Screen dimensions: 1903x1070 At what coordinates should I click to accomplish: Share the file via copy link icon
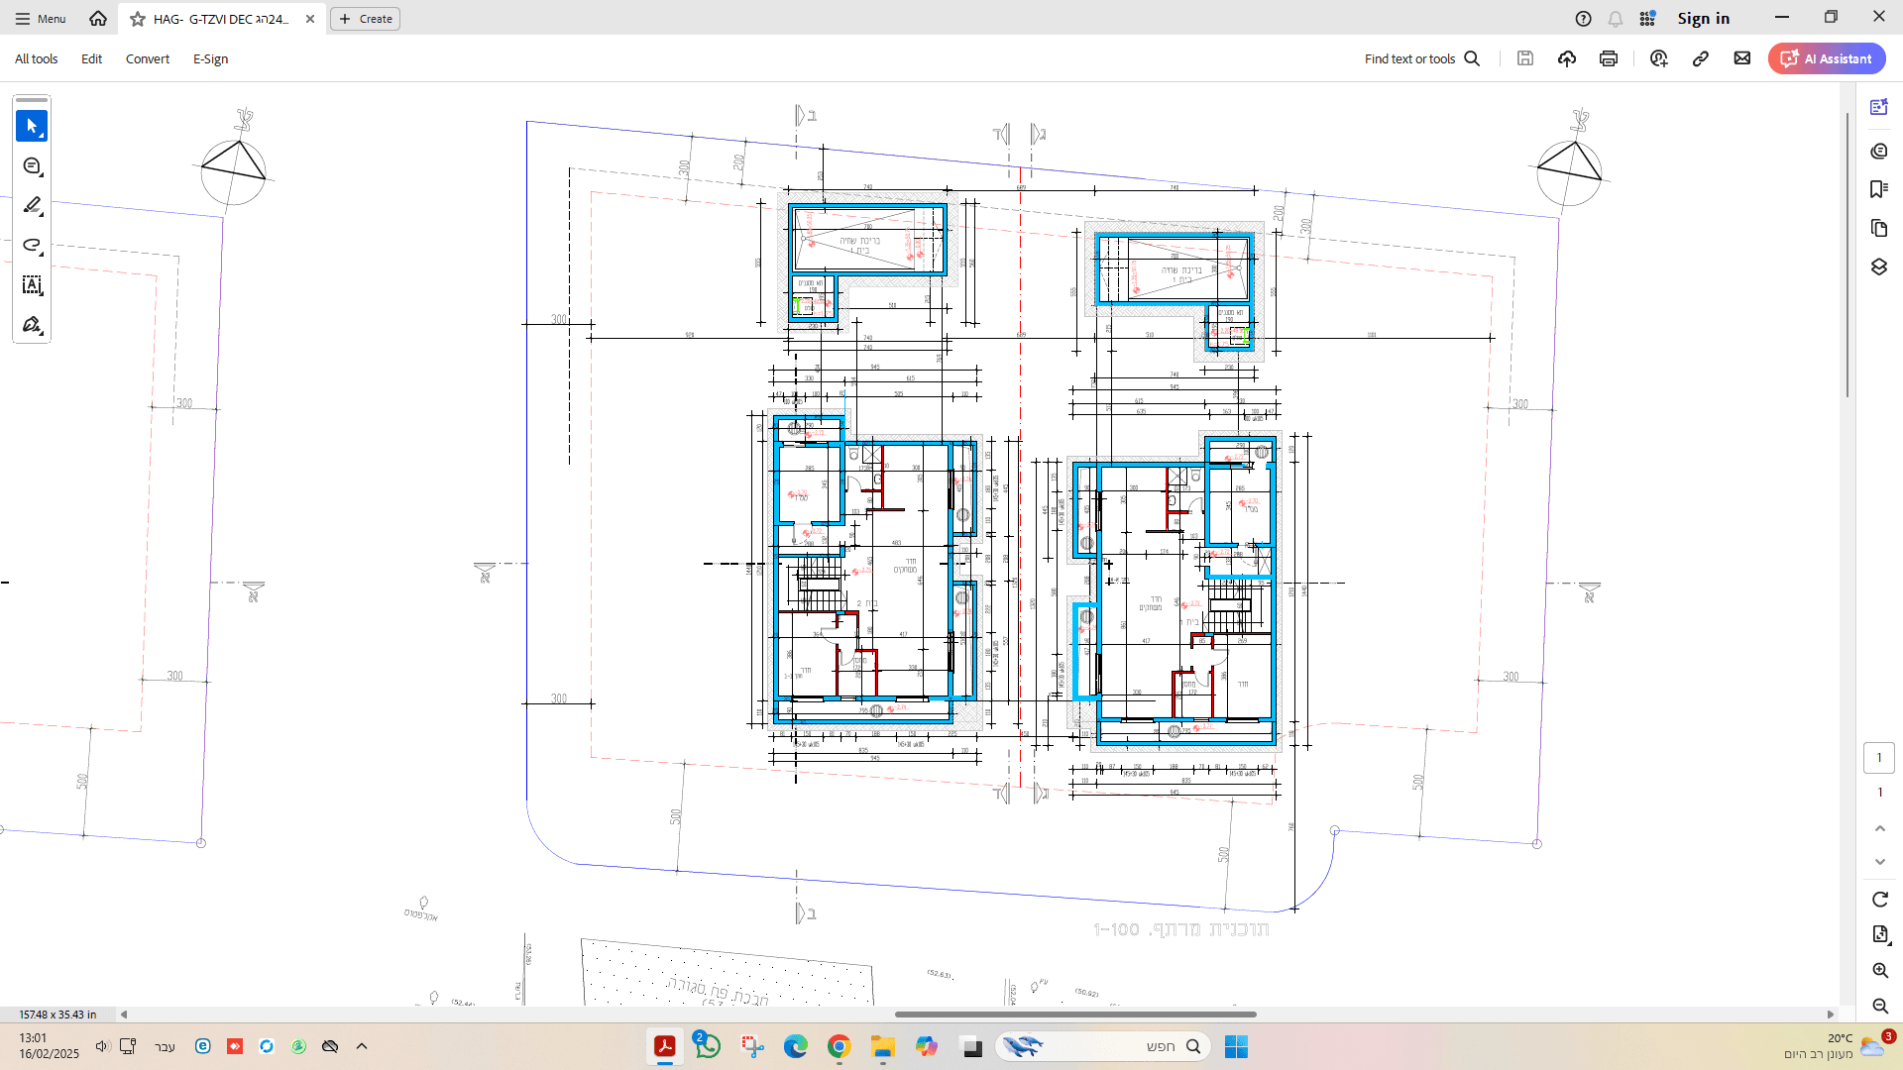click(x=1701, y=58)
